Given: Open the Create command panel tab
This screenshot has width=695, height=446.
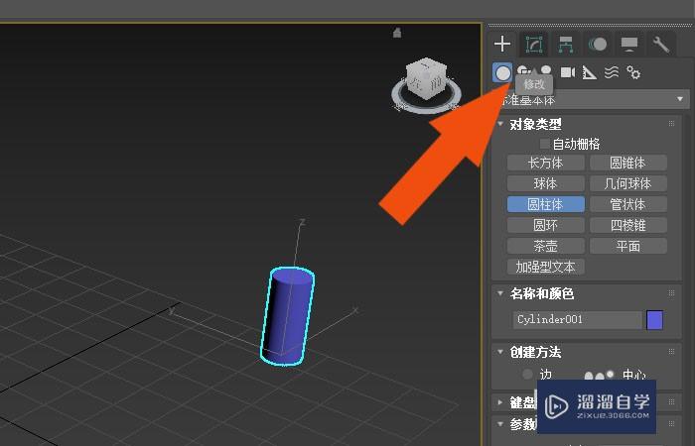Looking at the screenshot, I should pos(502,44).
